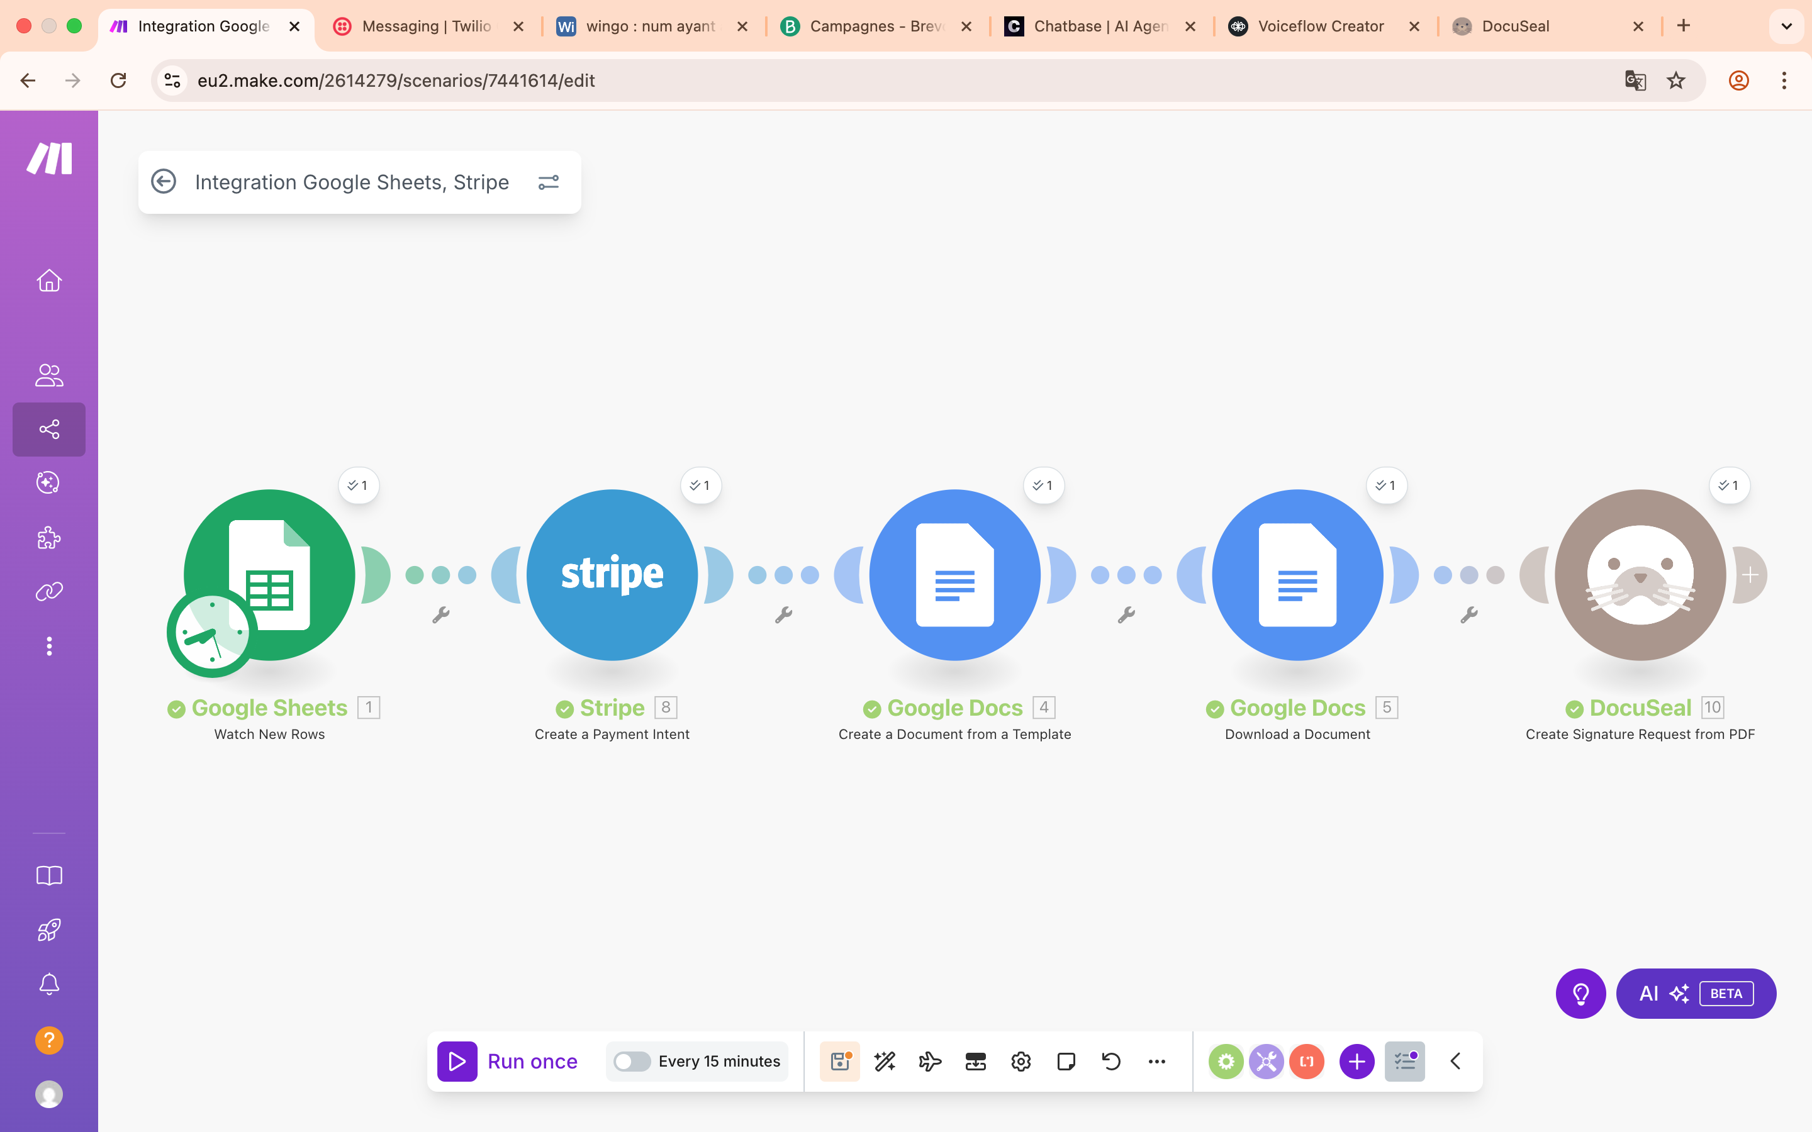Switch to the DocuSeal browser tab
The height and width of the screenshot is (1132, 1812).
pos(1515,26)
